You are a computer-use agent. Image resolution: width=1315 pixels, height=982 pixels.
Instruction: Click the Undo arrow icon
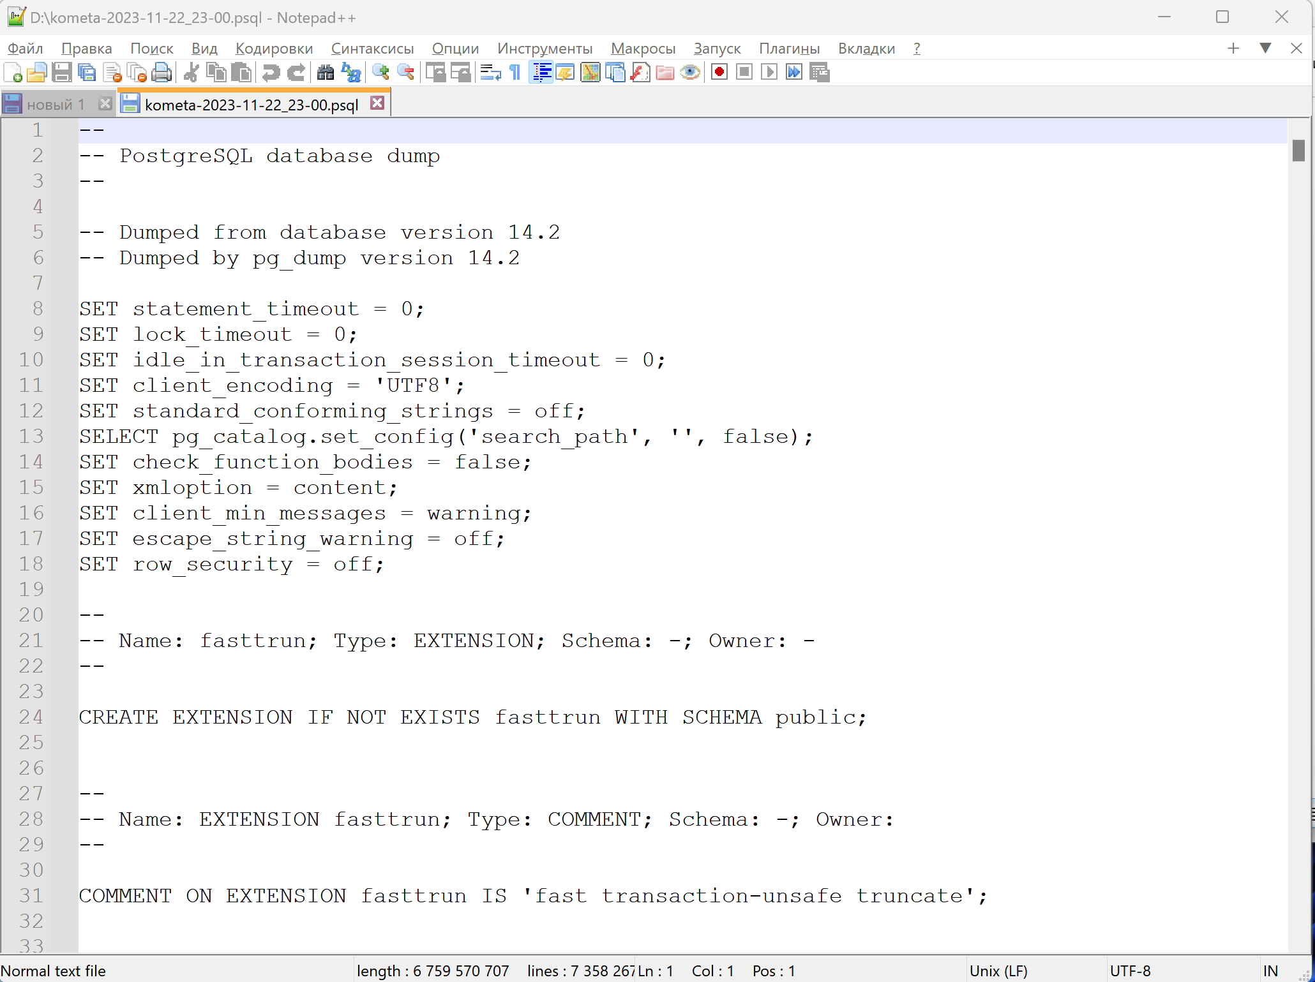pos(271,73)
